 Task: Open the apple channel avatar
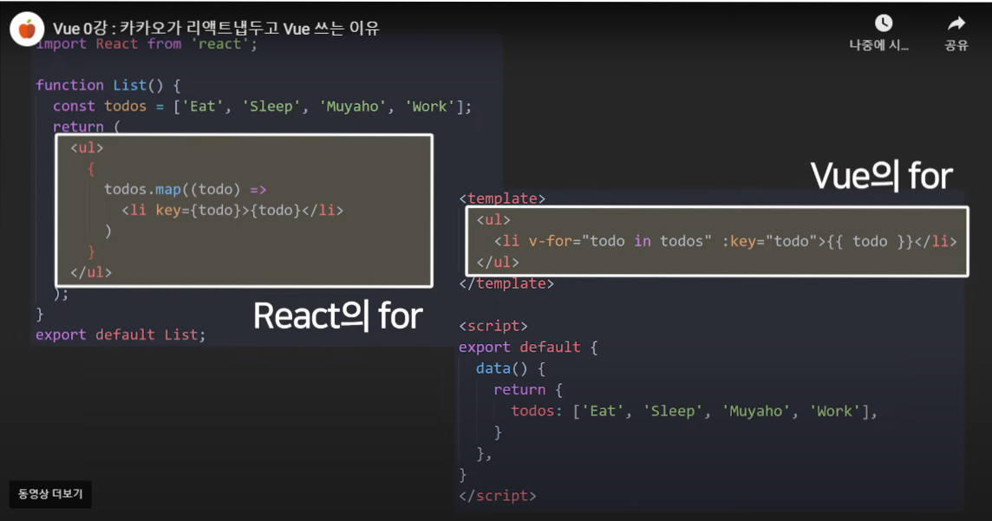(27, 29)
